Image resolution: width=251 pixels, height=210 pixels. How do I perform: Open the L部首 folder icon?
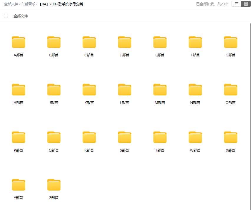tap(125, 90)
